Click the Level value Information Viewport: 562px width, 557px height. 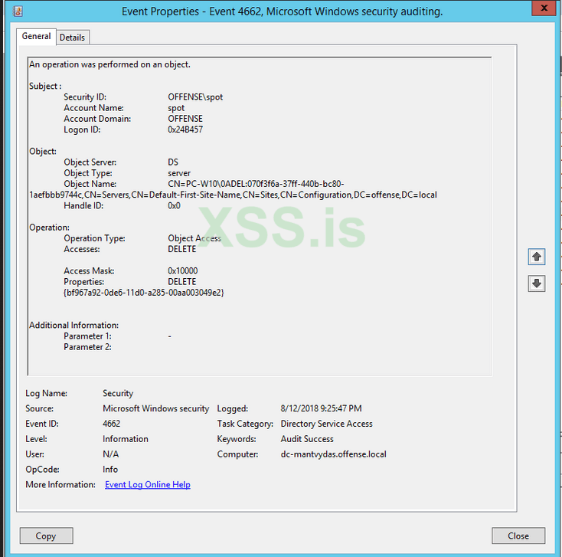126,439
